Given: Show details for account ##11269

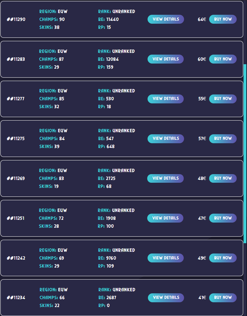Looking at the screenshot, I should point(165,178).
